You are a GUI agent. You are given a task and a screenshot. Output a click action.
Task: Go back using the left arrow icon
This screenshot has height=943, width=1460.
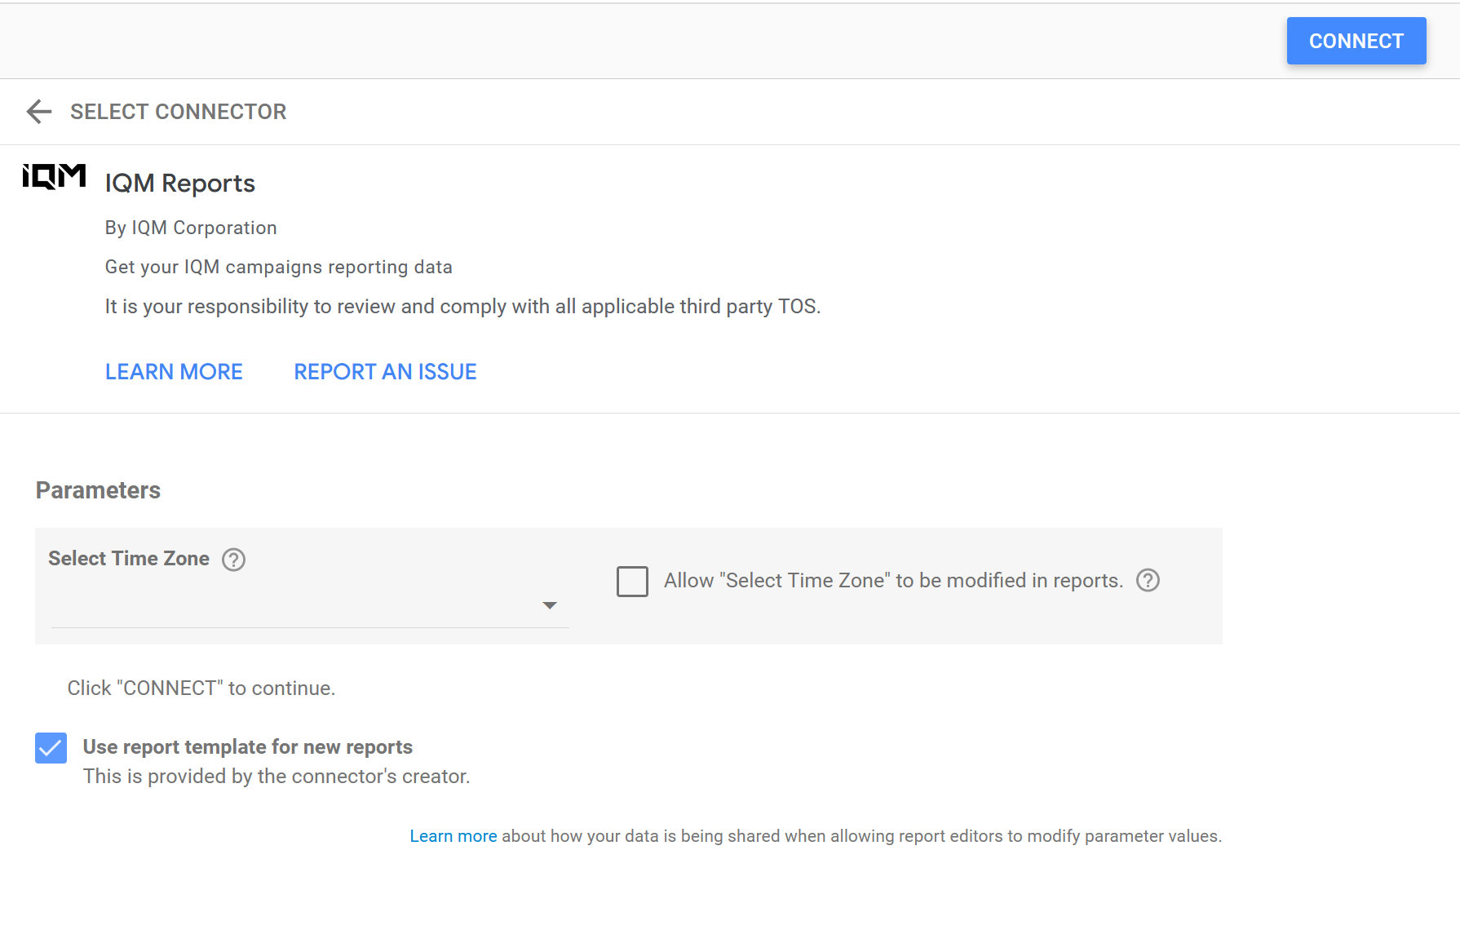38,112
